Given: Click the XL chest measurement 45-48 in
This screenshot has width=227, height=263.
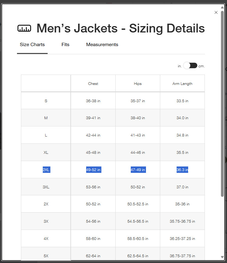Looking at the screenshot, I should coord(93,153).
